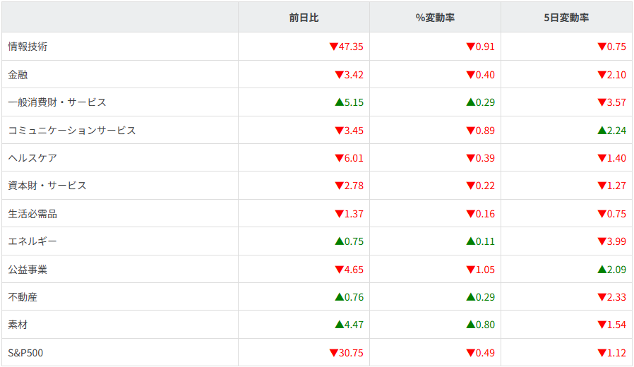634x367 pixels.
Task: Click the red down arrow beside 47.35
Action: (x=333, y=47)
